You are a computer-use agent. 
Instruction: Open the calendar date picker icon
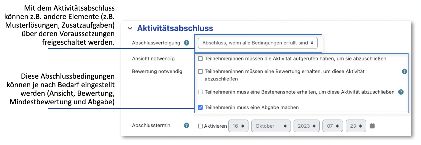[x=372, y=126]
